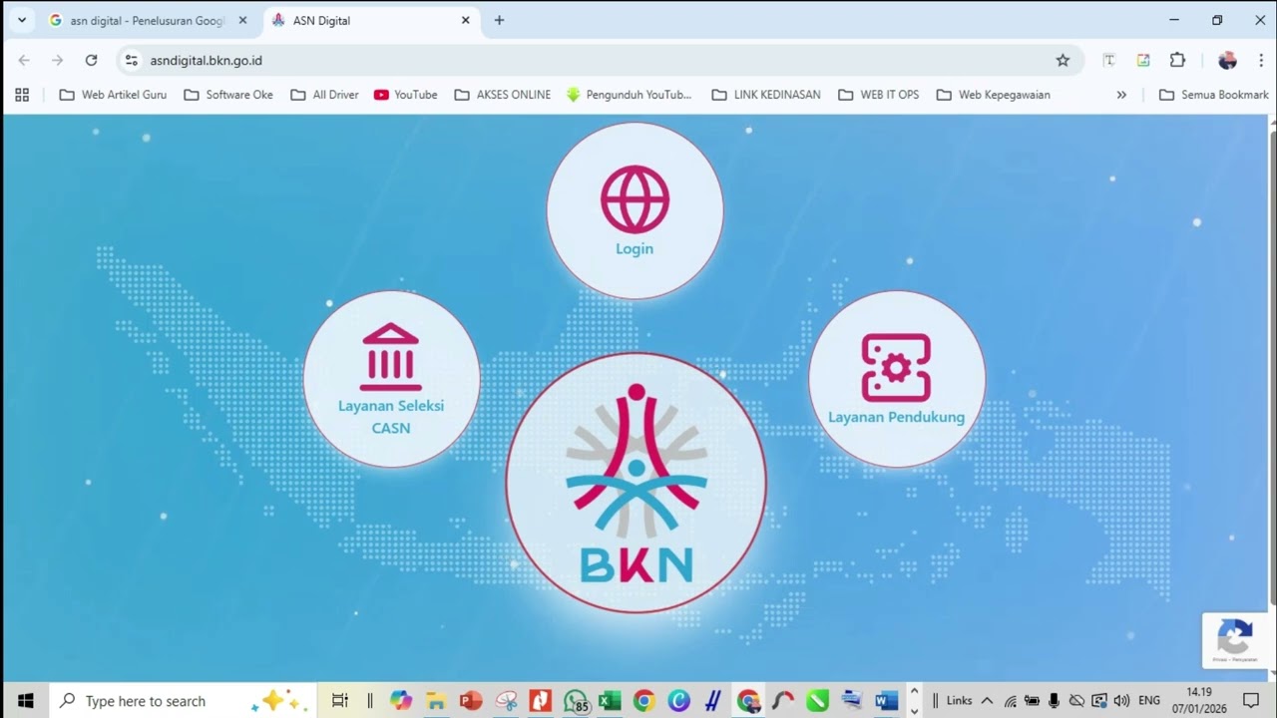Click the ENG language indicator
Image resolution: width=1277 pixels, height=718 pixels.
tap(1149, 701)
